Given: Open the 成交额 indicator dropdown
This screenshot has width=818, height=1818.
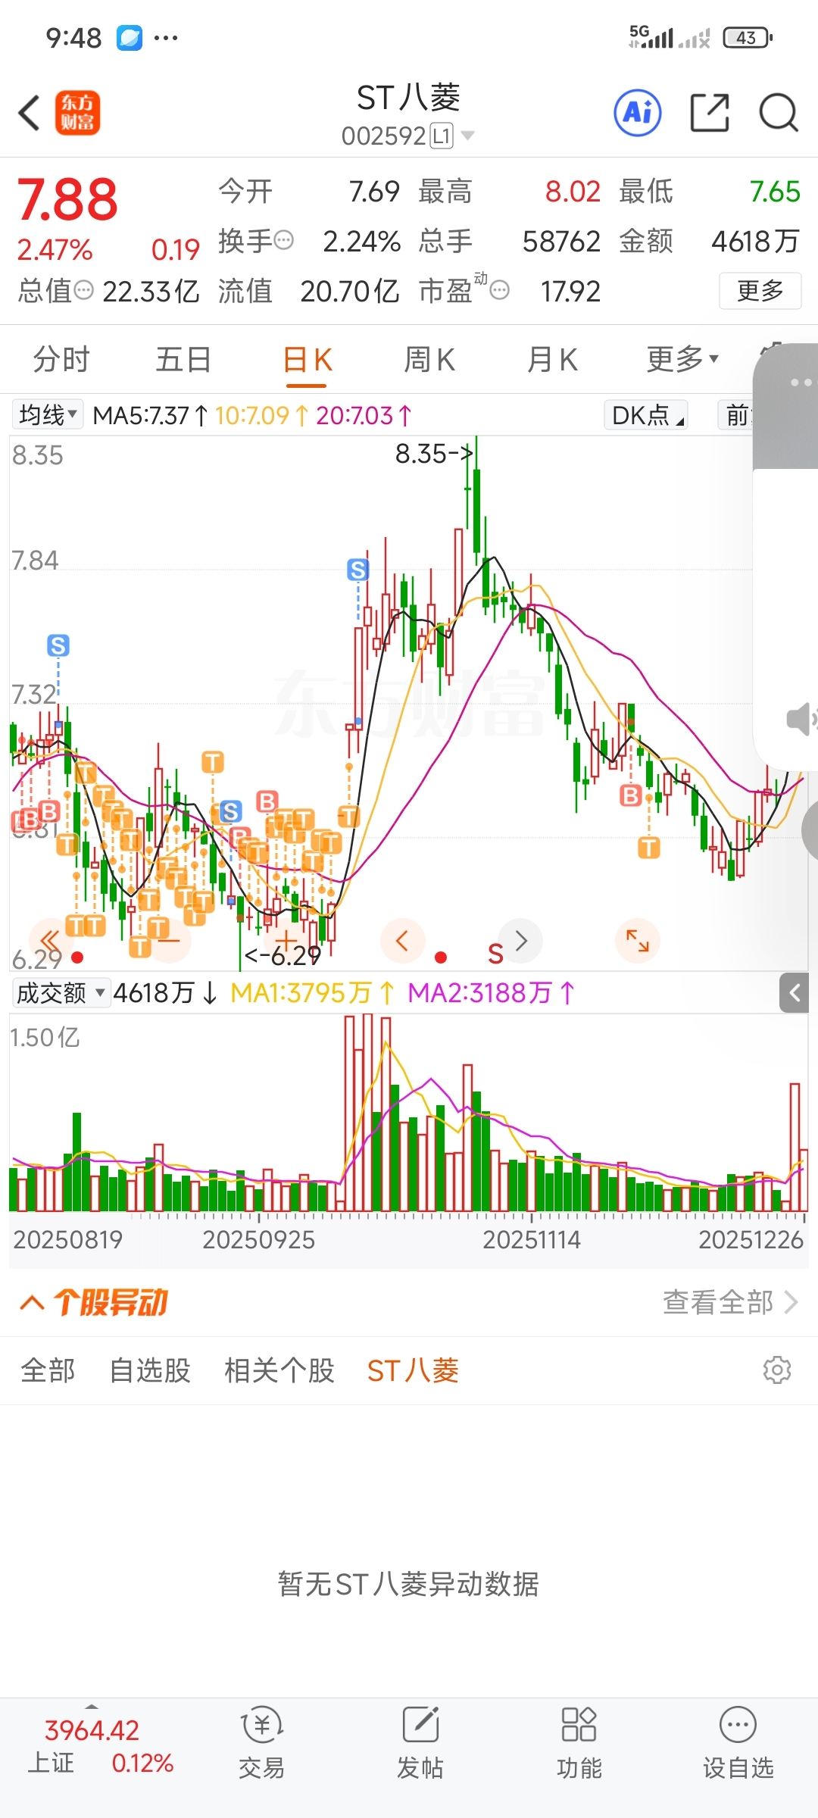Looking at the screenshot, I should click(x=61, y=992).
